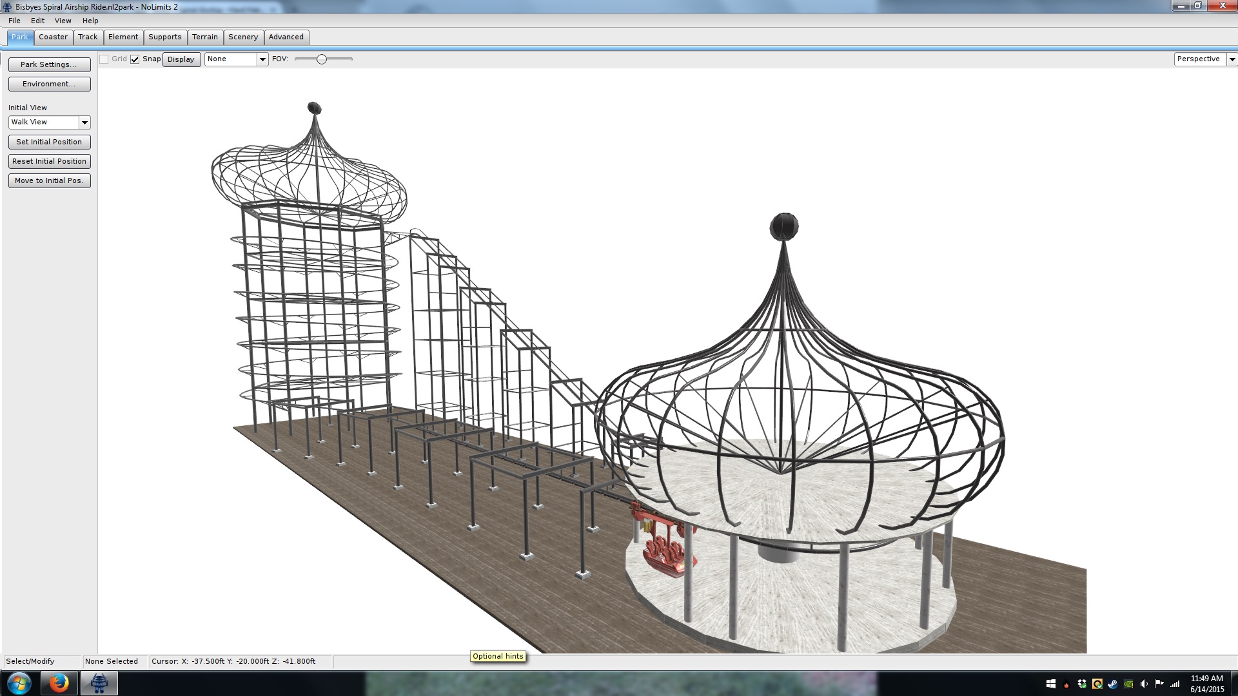
Task: Click the volume speaker tray icon
Action: point(1144,684)
